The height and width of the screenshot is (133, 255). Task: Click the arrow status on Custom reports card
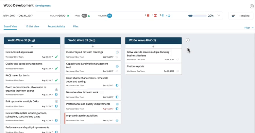(x=178, y=71)
